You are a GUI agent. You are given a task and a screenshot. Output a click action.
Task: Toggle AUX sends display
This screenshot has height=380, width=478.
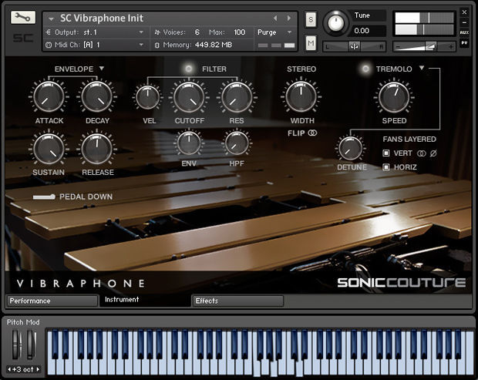click(464, 32)
